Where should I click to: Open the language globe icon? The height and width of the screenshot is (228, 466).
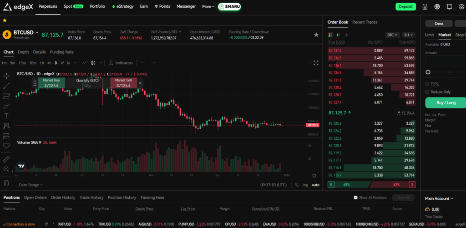(x=437, y=6)
